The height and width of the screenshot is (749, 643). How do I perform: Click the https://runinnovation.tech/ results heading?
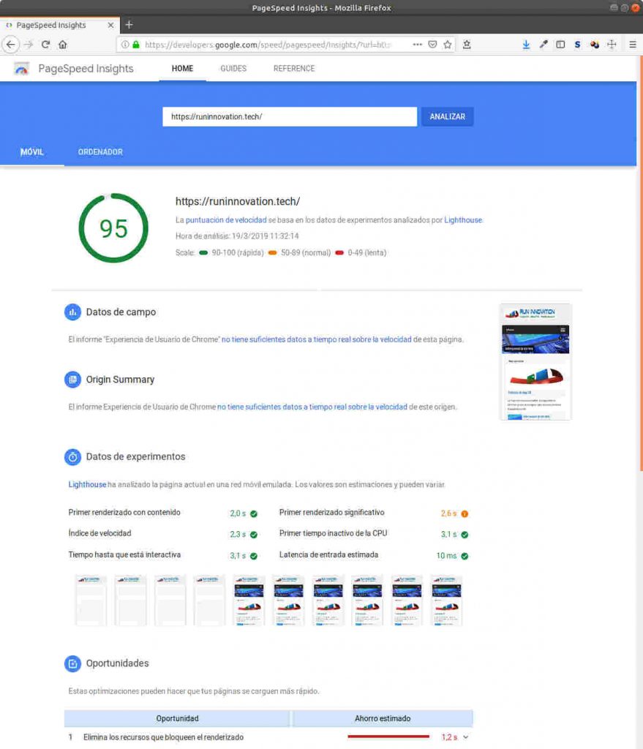coord(238,202)
